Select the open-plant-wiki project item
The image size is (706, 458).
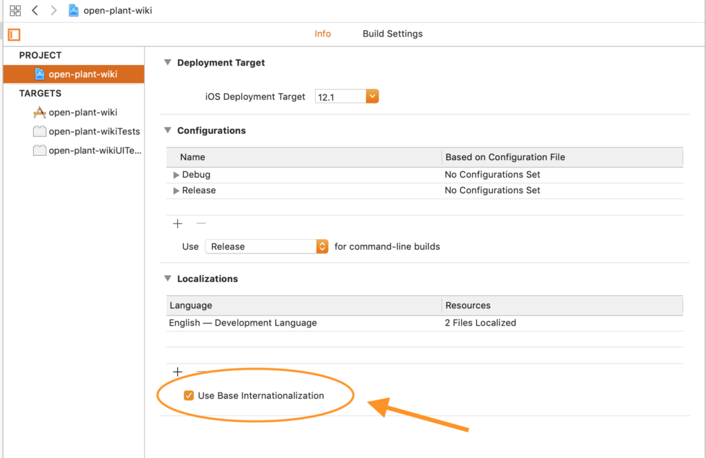(x=74, y=74)
